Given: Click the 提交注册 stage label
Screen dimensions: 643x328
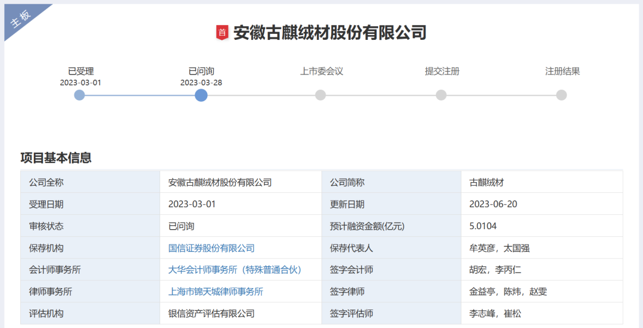Looking at the screenshot, I should (x=442, y=71).
